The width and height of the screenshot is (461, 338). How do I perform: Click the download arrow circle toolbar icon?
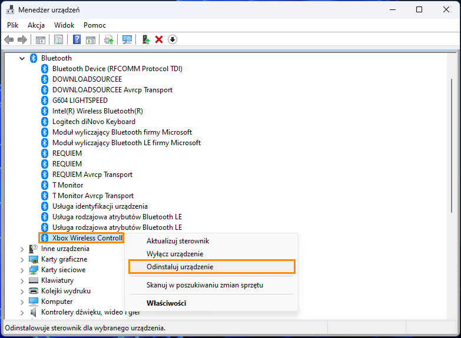point(173,39)
